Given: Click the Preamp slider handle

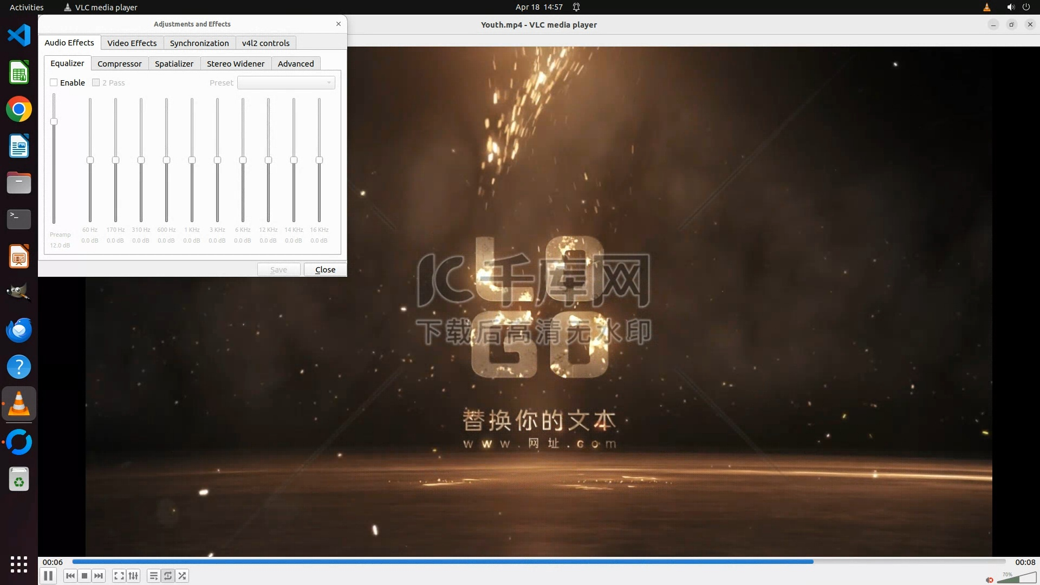Looking at the screenshot, I should coord(54,121).
